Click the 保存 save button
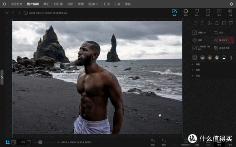 click(x=219, y=142)
